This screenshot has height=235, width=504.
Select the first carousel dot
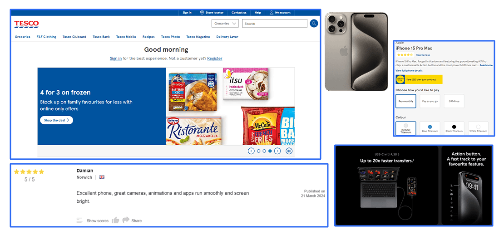tap(258, 151)
